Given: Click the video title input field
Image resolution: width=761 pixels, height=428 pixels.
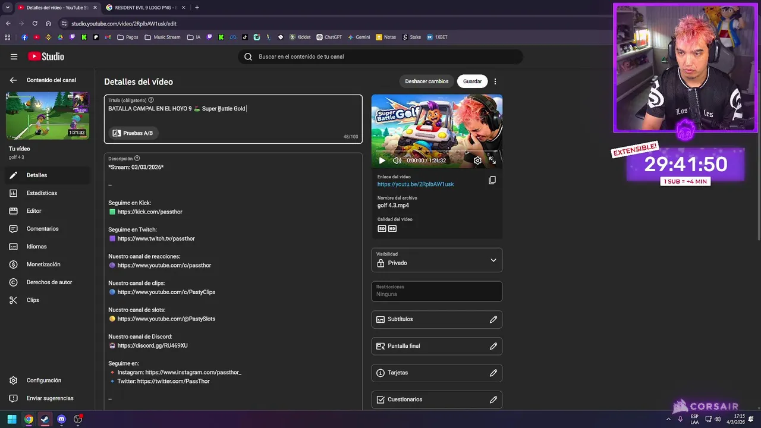Looking at the screenshot, I should pyautogui.click(x=233, y=119).
